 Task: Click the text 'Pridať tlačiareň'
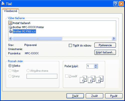(x=21, y=23)
